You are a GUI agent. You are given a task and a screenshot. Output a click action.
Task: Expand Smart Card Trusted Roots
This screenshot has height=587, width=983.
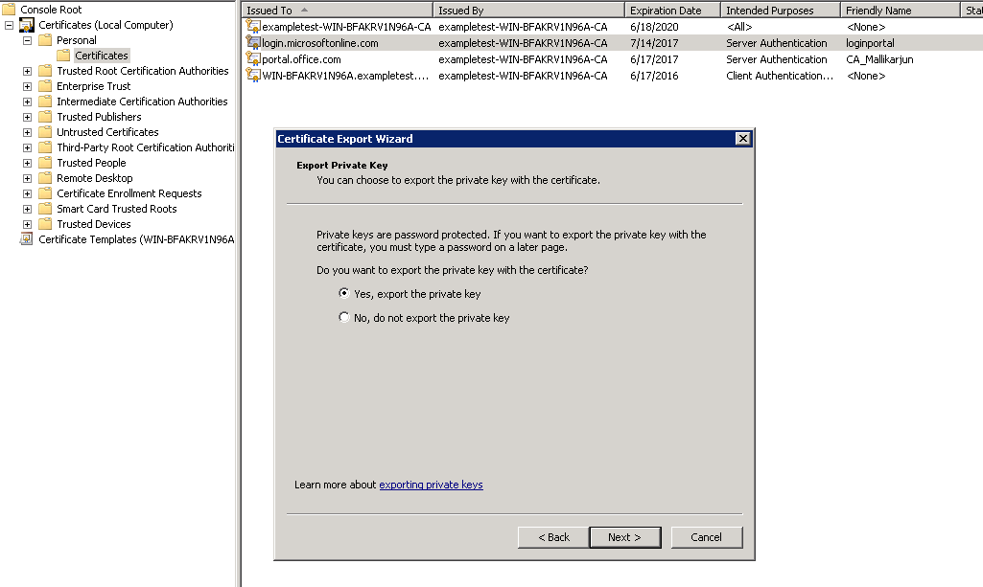tap(27, 209)
